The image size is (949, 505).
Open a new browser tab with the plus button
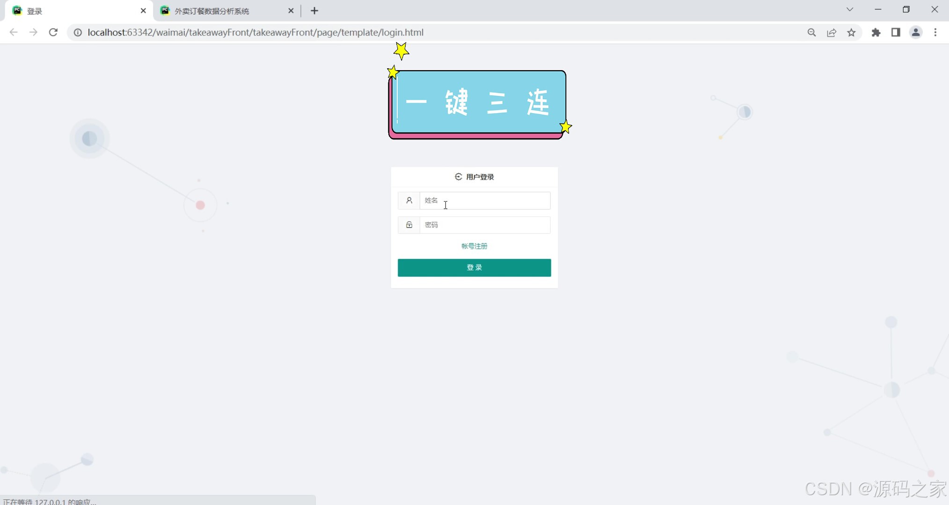(314, 10)
